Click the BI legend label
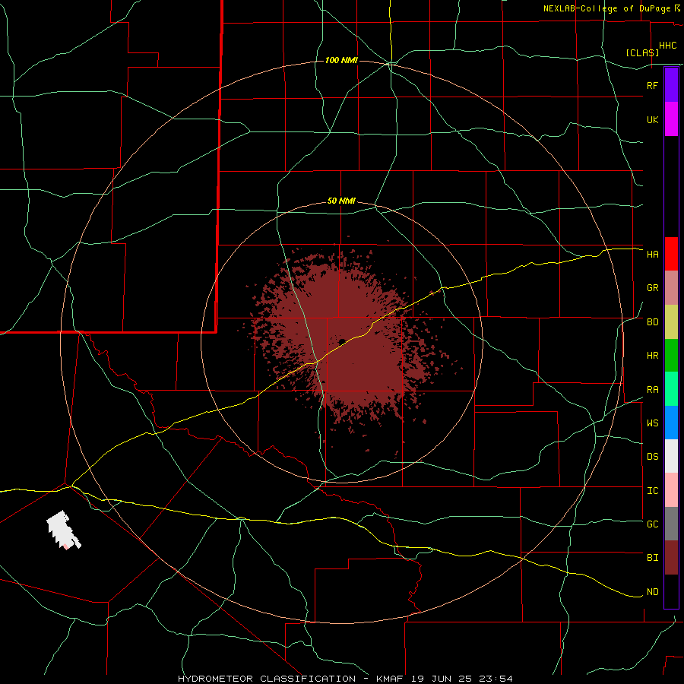Viewport: 684px width, 684px height. point(652,558)
